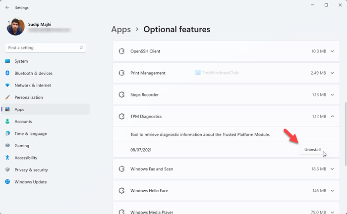
Task: Click the 2.49 MB size value
Action: (x=318, y=73)
